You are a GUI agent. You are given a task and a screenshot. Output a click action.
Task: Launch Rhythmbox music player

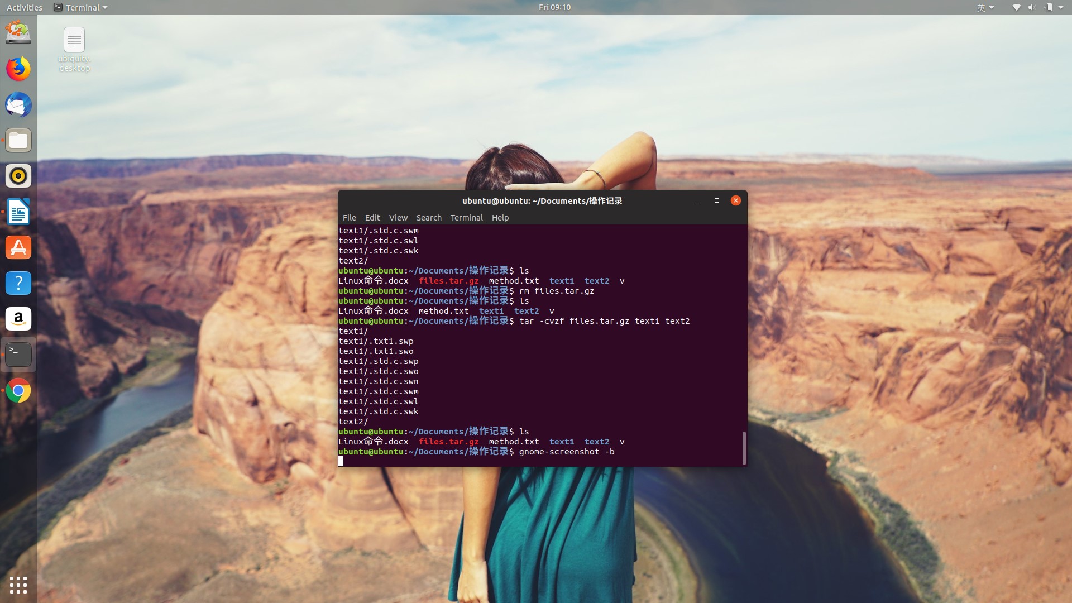click(18, 176)
